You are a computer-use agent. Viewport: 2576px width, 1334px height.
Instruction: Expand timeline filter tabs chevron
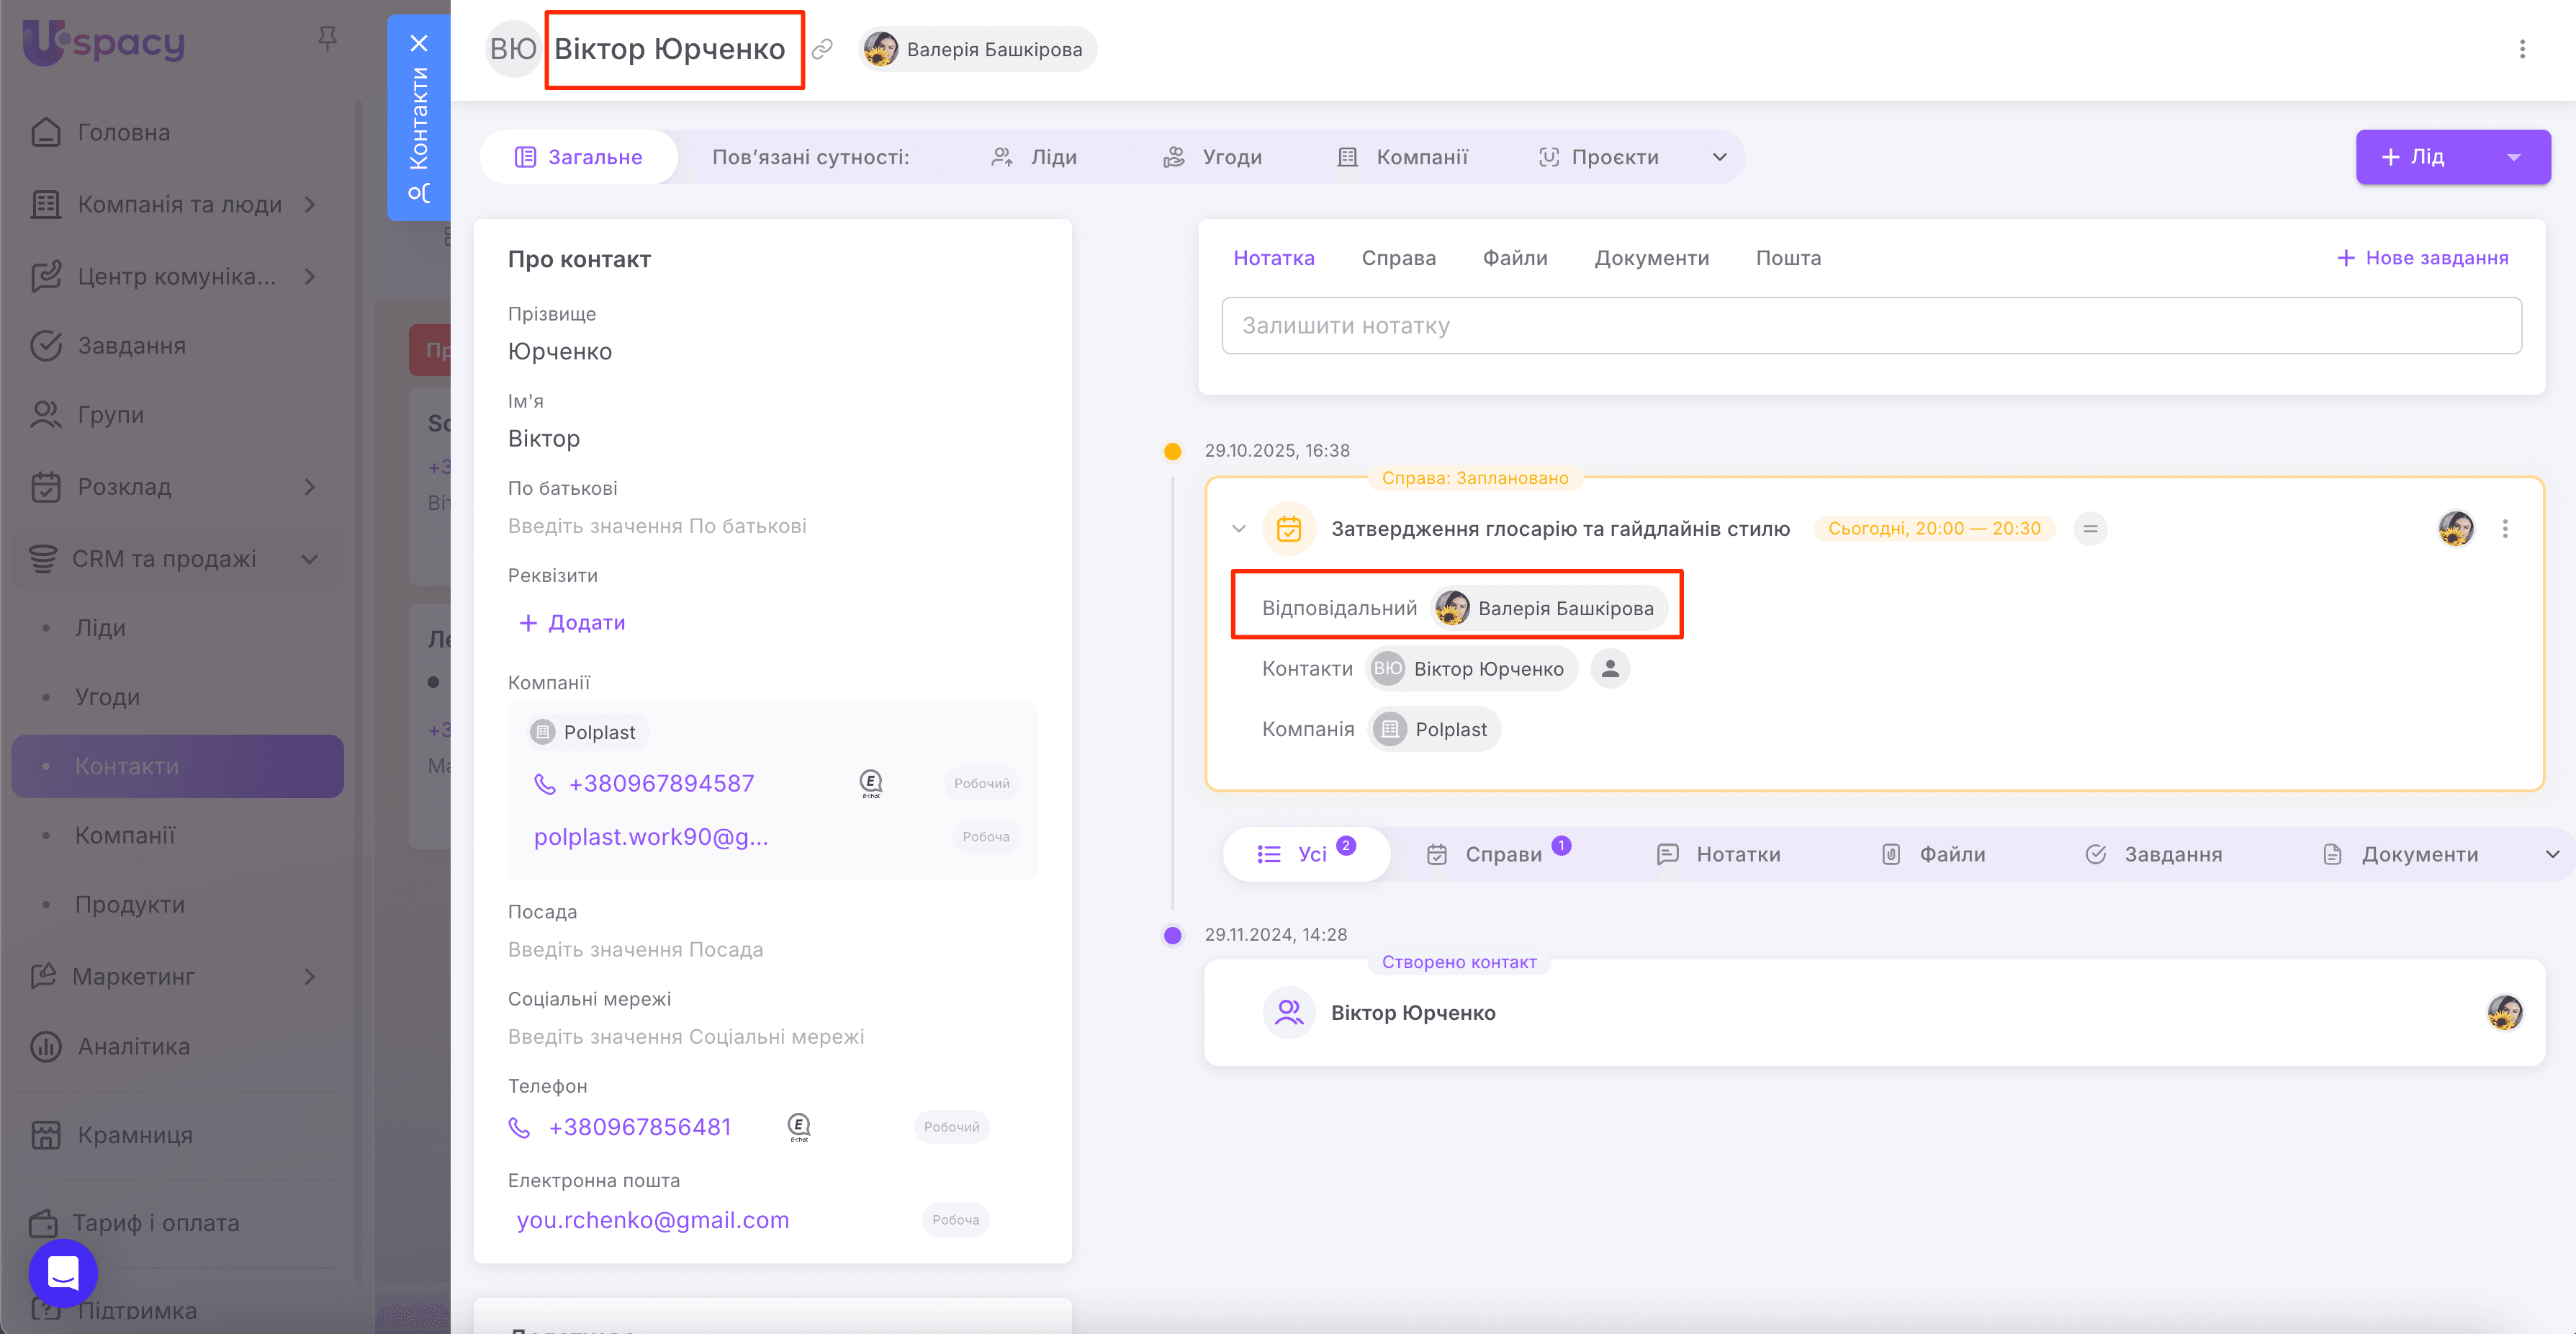pyautogui.click(x=2552, y=854)
